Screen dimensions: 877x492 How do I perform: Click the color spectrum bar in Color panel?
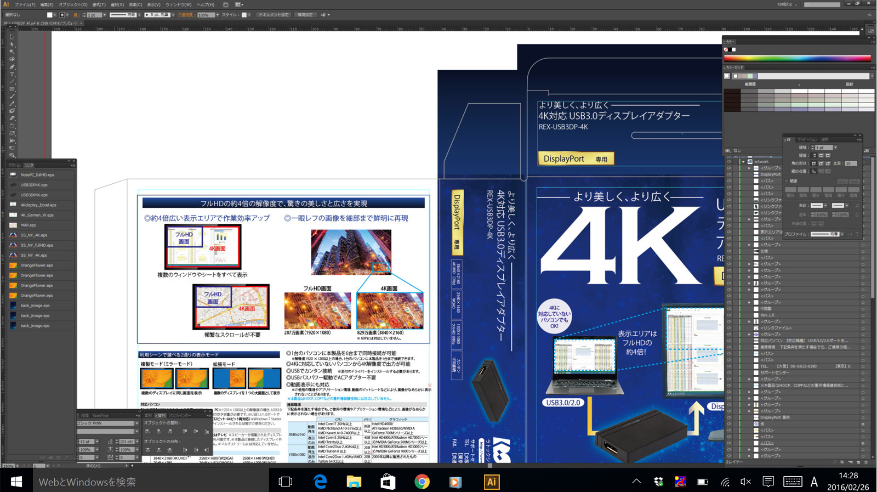pos(798,58)
